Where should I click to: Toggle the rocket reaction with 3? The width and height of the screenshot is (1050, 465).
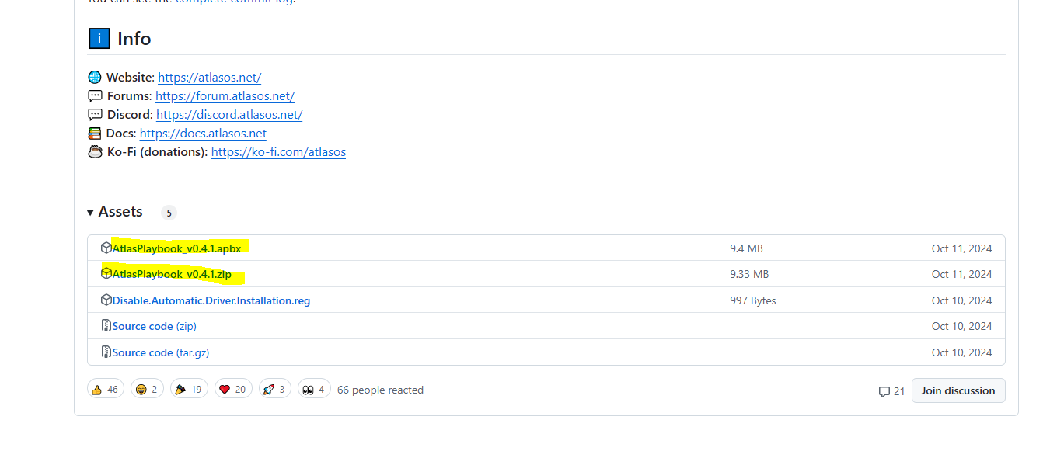click(x=274, y=390)
